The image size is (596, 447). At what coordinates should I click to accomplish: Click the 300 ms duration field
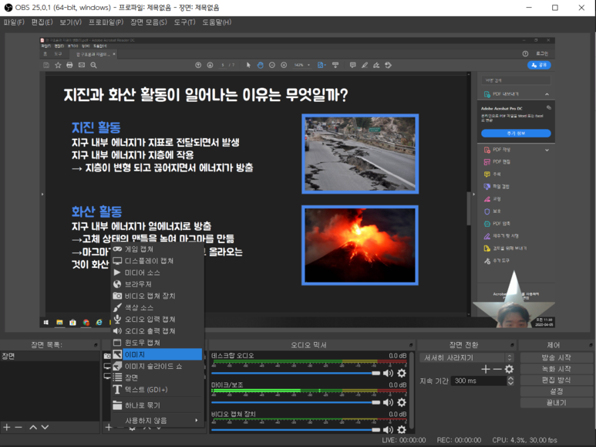tap(479, 381)
